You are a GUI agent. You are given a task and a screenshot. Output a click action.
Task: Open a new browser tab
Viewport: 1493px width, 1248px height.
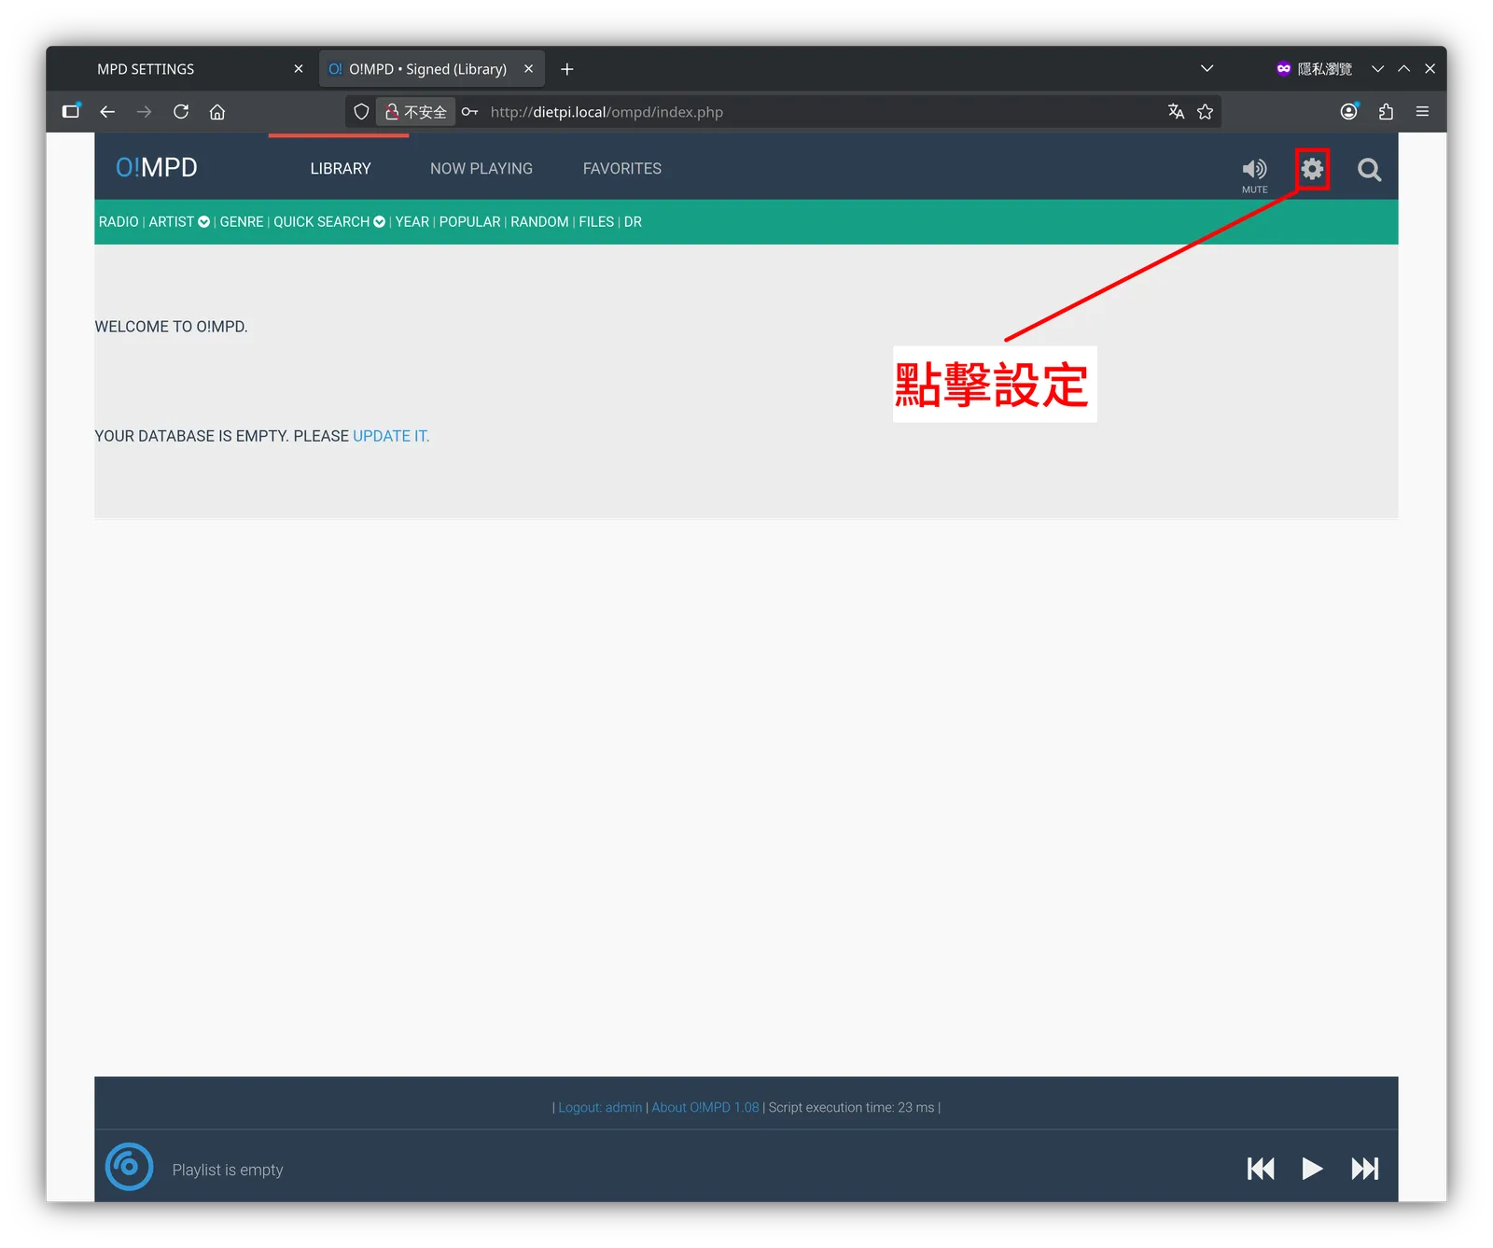pyautogui.click(x=566, y=69)
